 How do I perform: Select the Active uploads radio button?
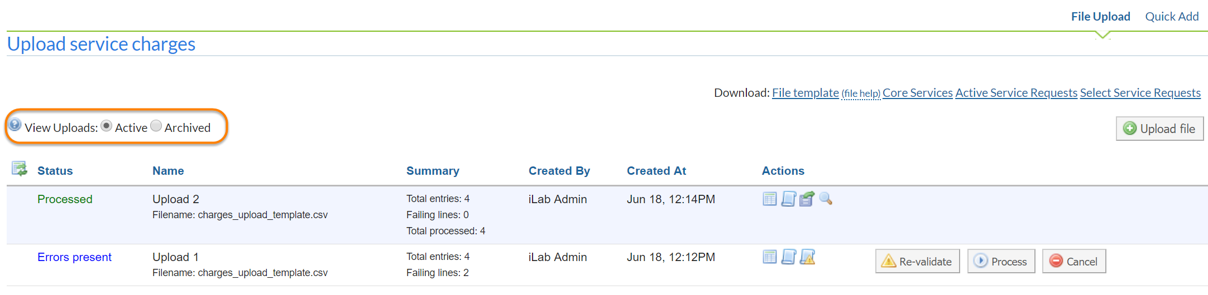coord(107,126)
